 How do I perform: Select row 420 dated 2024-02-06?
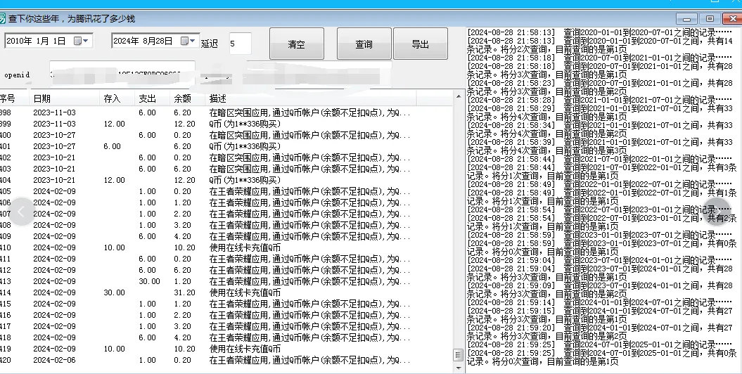pyautogui.click(x=226, y=360)
